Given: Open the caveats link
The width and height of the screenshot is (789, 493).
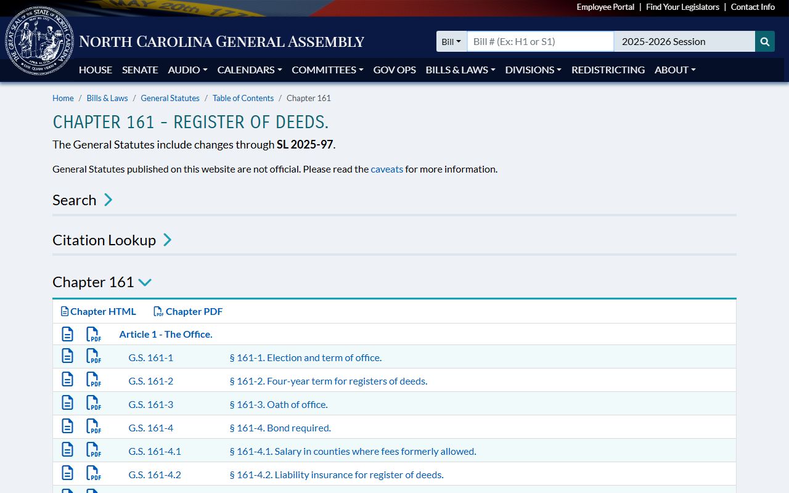Looking at the screenshot, I should pyautogui.click(x=386, y=169).
